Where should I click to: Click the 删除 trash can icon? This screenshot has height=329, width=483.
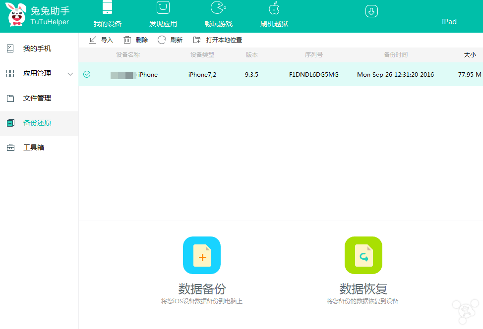(x=127, y=40)
